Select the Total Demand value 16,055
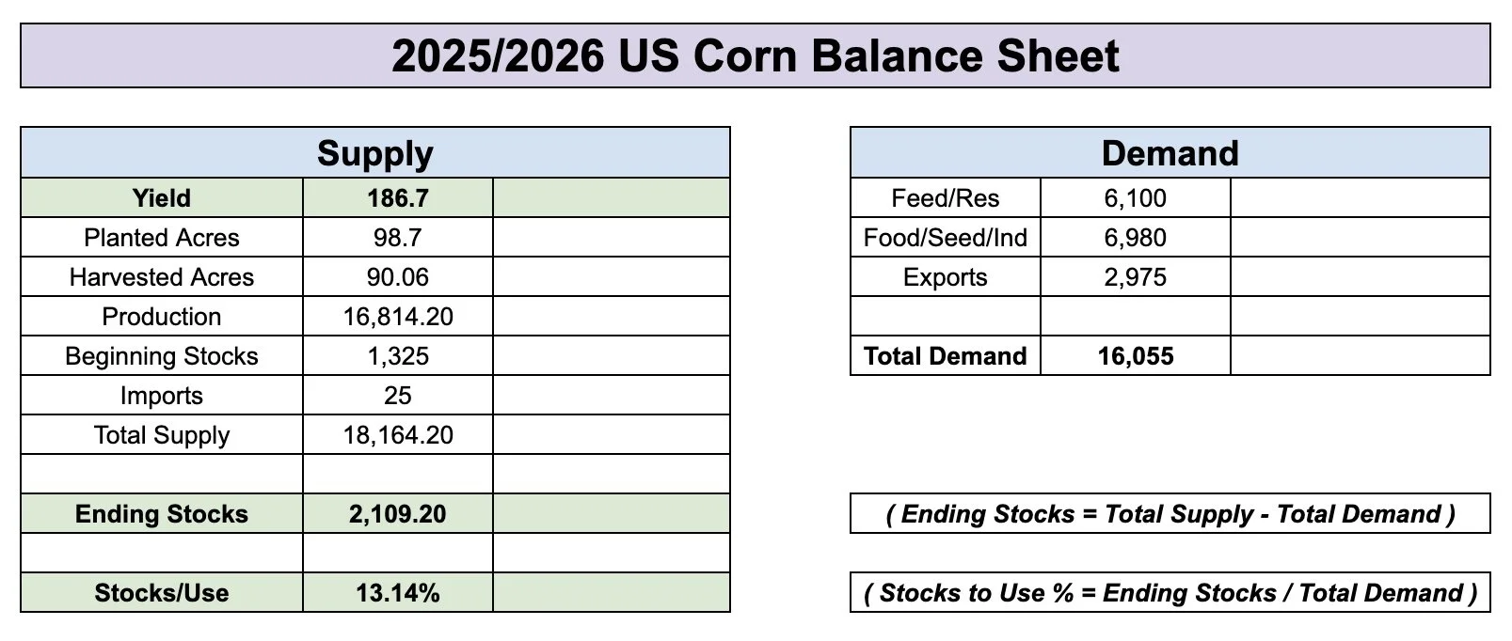 point(1136,356)
